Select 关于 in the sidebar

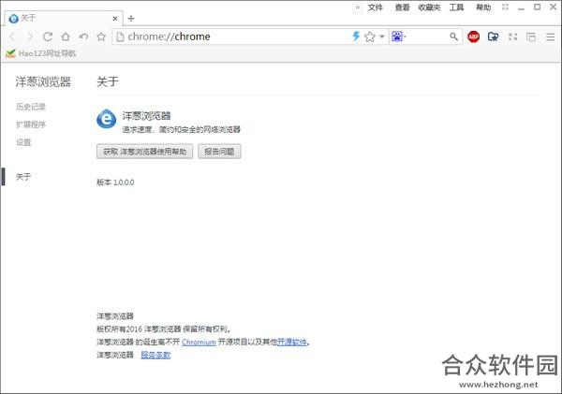(23, 177)
